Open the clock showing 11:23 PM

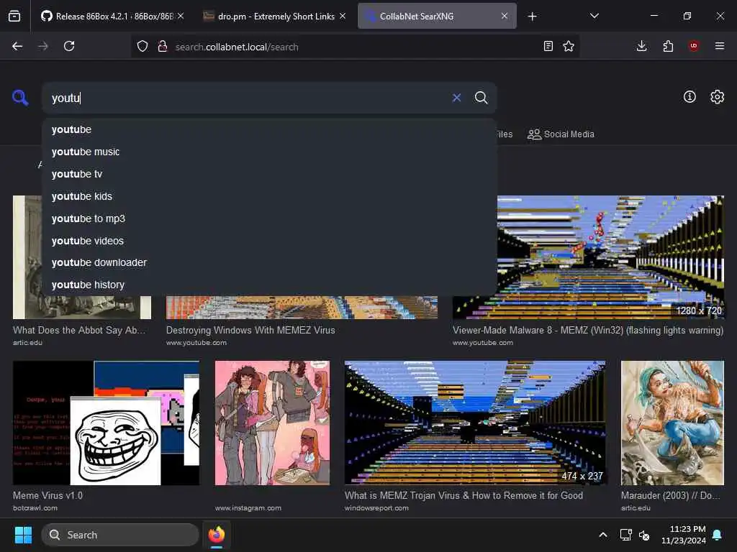[684, 535]
